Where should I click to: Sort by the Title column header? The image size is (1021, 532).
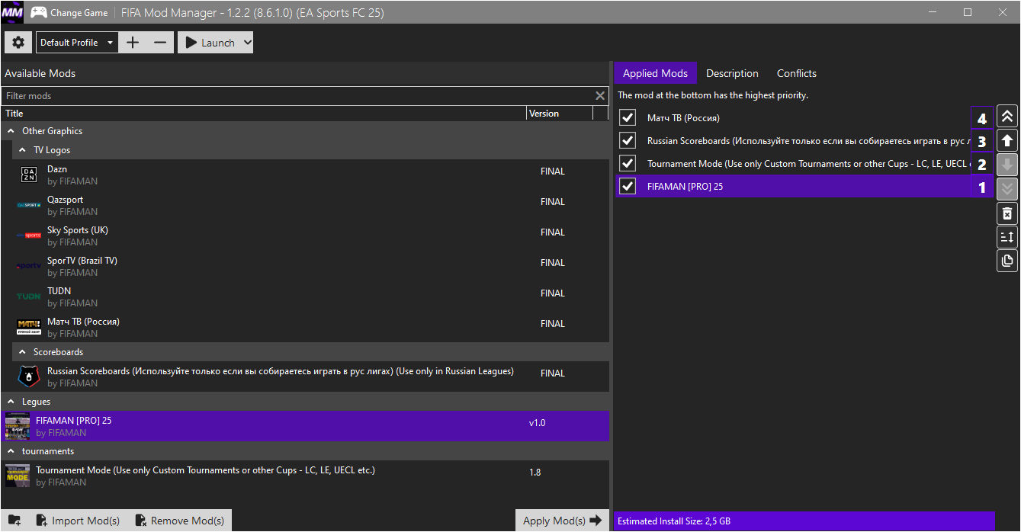[x=263, y=114]
